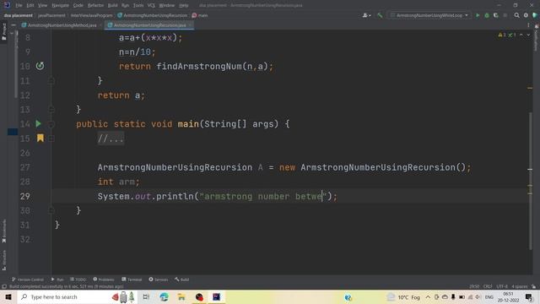Open the Terminal tool window
The height and width of the screenshot is (304, 540).
coord(132,280)
